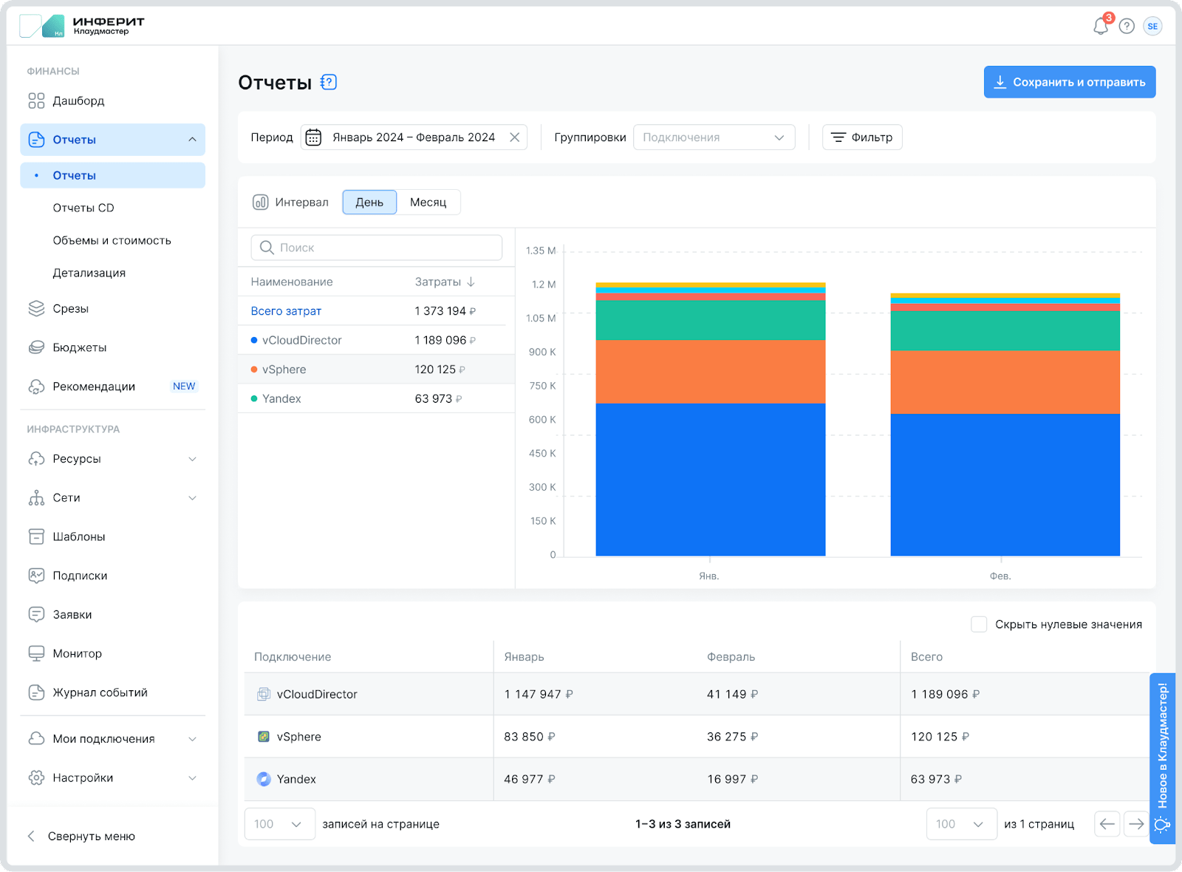Click the Подписки icon in sidebar

[36, 576]
